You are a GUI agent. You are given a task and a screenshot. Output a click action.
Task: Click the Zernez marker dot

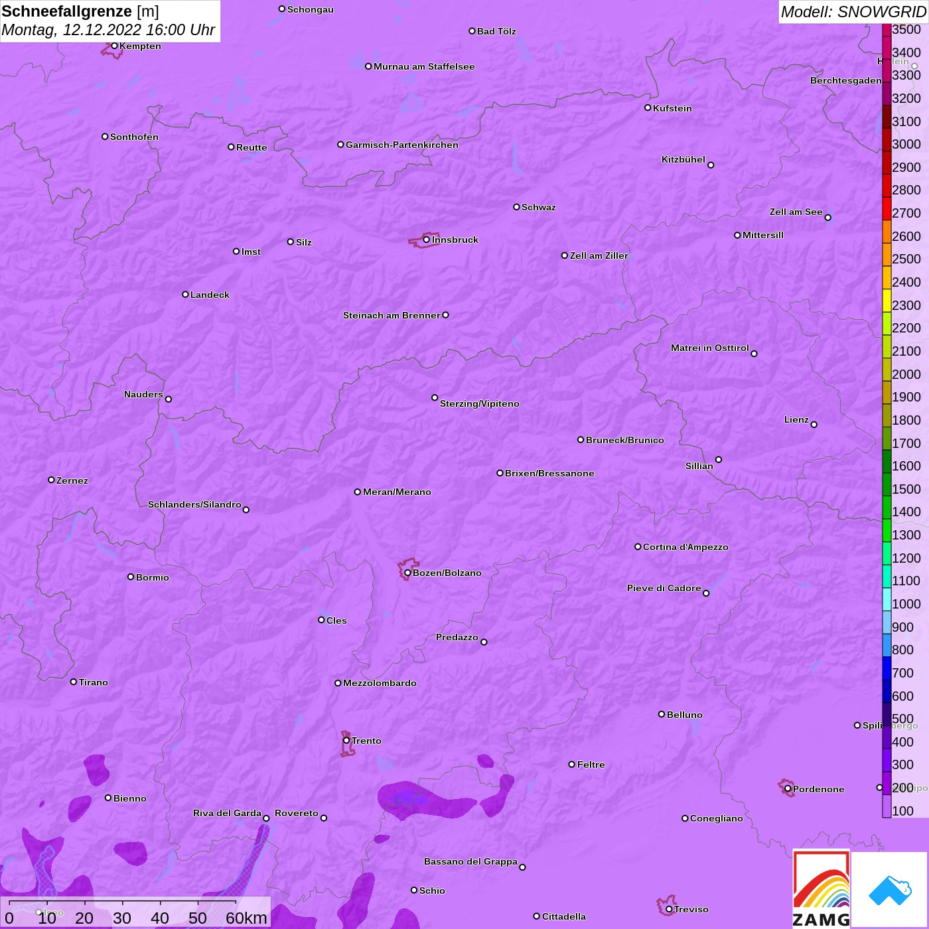pyautogui.click(x=51, y=480)
